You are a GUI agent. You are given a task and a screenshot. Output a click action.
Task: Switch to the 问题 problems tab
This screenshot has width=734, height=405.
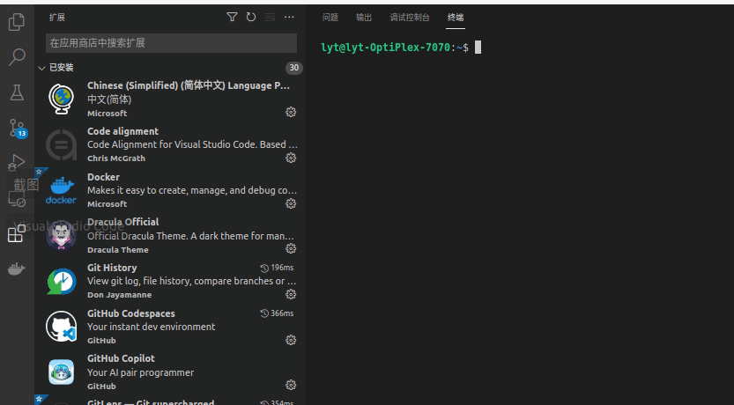[330, 18]
